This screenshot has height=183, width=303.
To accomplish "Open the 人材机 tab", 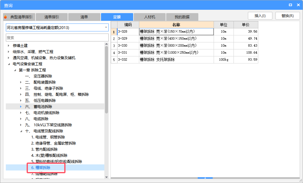I will pos(150,17).
